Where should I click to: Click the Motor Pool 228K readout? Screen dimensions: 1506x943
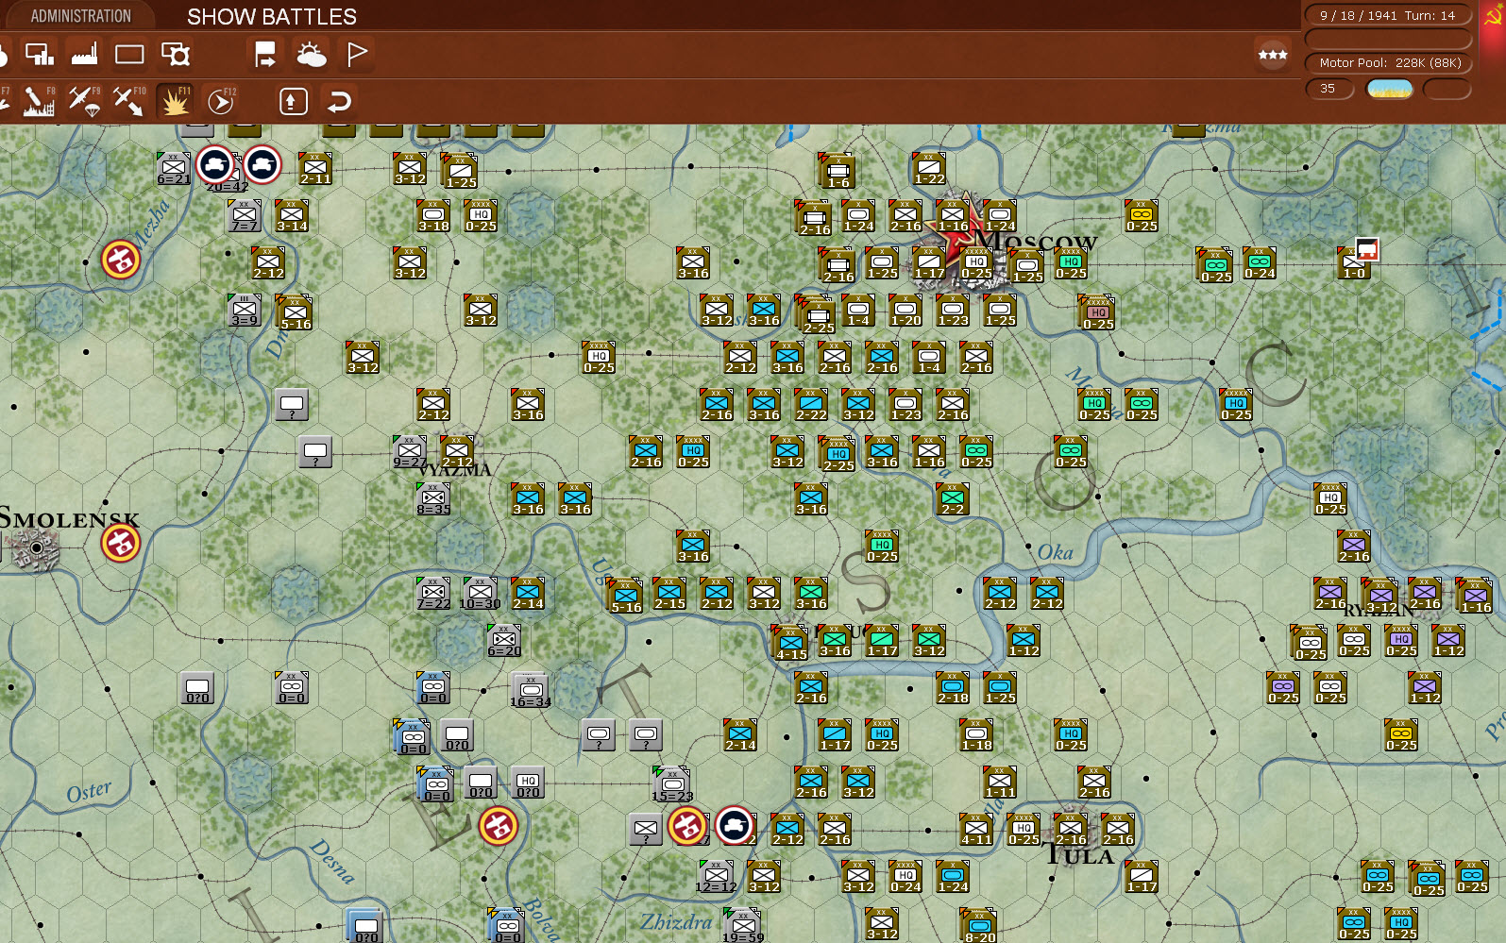tap(1389, 63)
